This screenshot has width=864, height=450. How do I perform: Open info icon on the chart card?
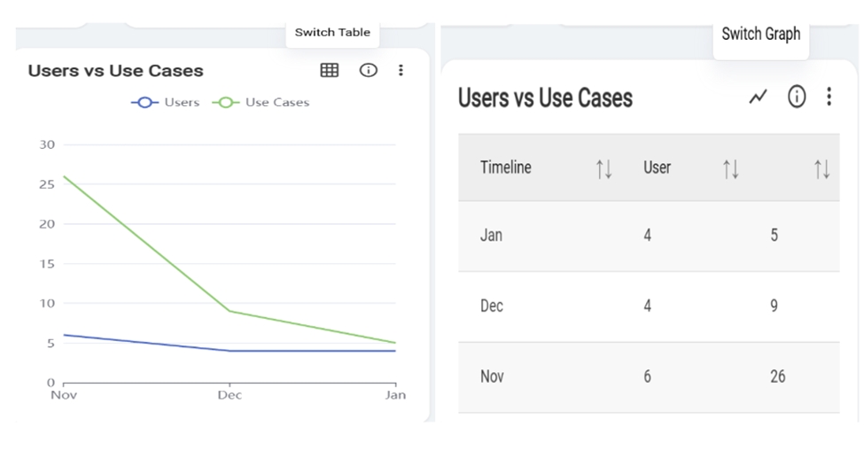368,70
